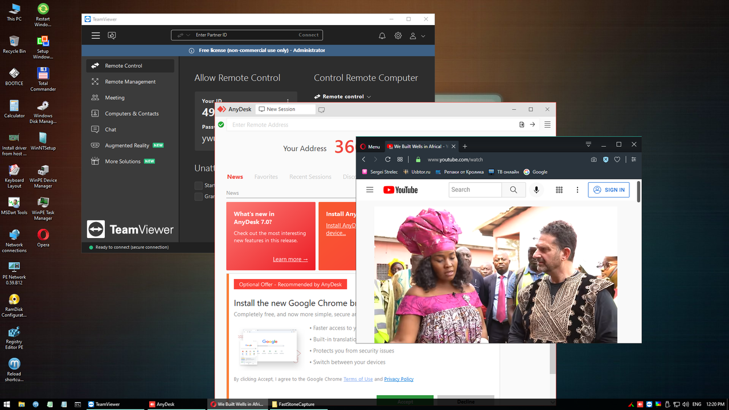Click the AnyDesk Enter Remote Address field

[x=370, y=124]
